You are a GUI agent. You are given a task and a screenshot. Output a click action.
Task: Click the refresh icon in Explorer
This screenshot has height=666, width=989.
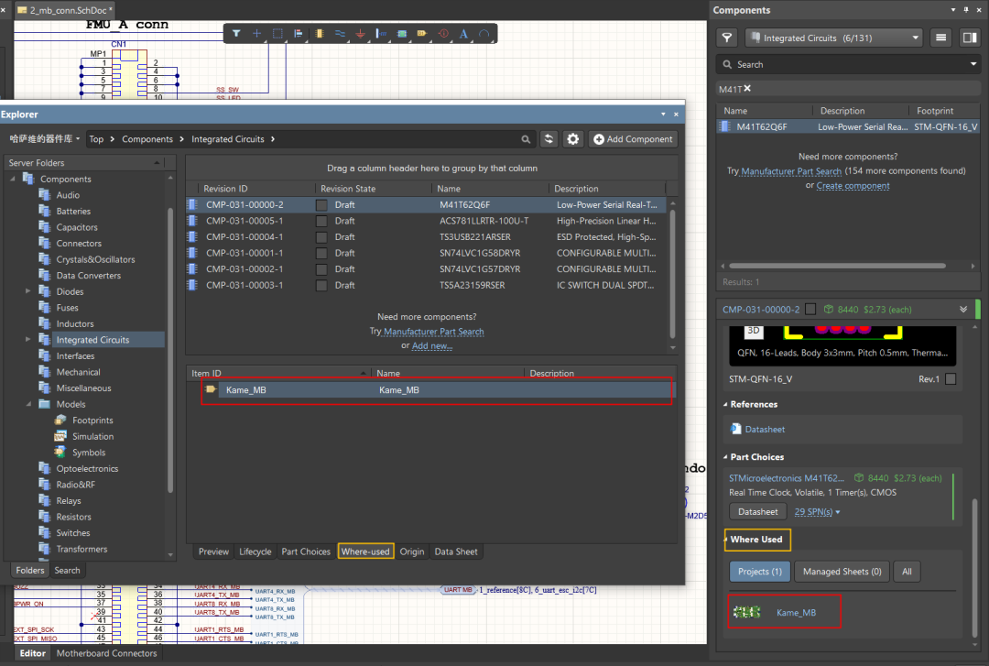pos(549,139)
